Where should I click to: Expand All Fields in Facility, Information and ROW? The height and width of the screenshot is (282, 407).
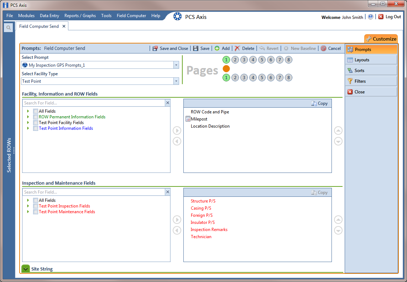tap(28, 111)
